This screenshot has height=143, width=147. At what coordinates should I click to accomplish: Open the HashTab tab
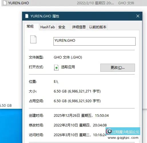pyautogui.click(x=47, y=27)
